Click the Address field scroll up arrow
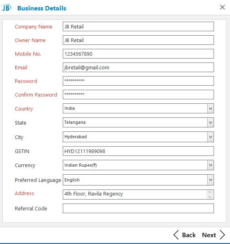 coord(210,192)
